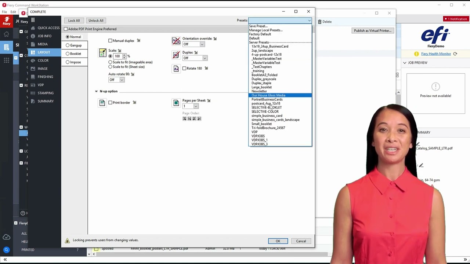Click the Cancel button
The width and height of the screenshot is (470, 264).
click(301, 241)
